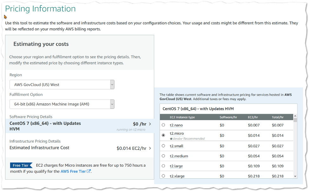The height and width of the screenshot is (192, 310).
Task: Click the t2.micro instance type link
Action: [177, 133]
